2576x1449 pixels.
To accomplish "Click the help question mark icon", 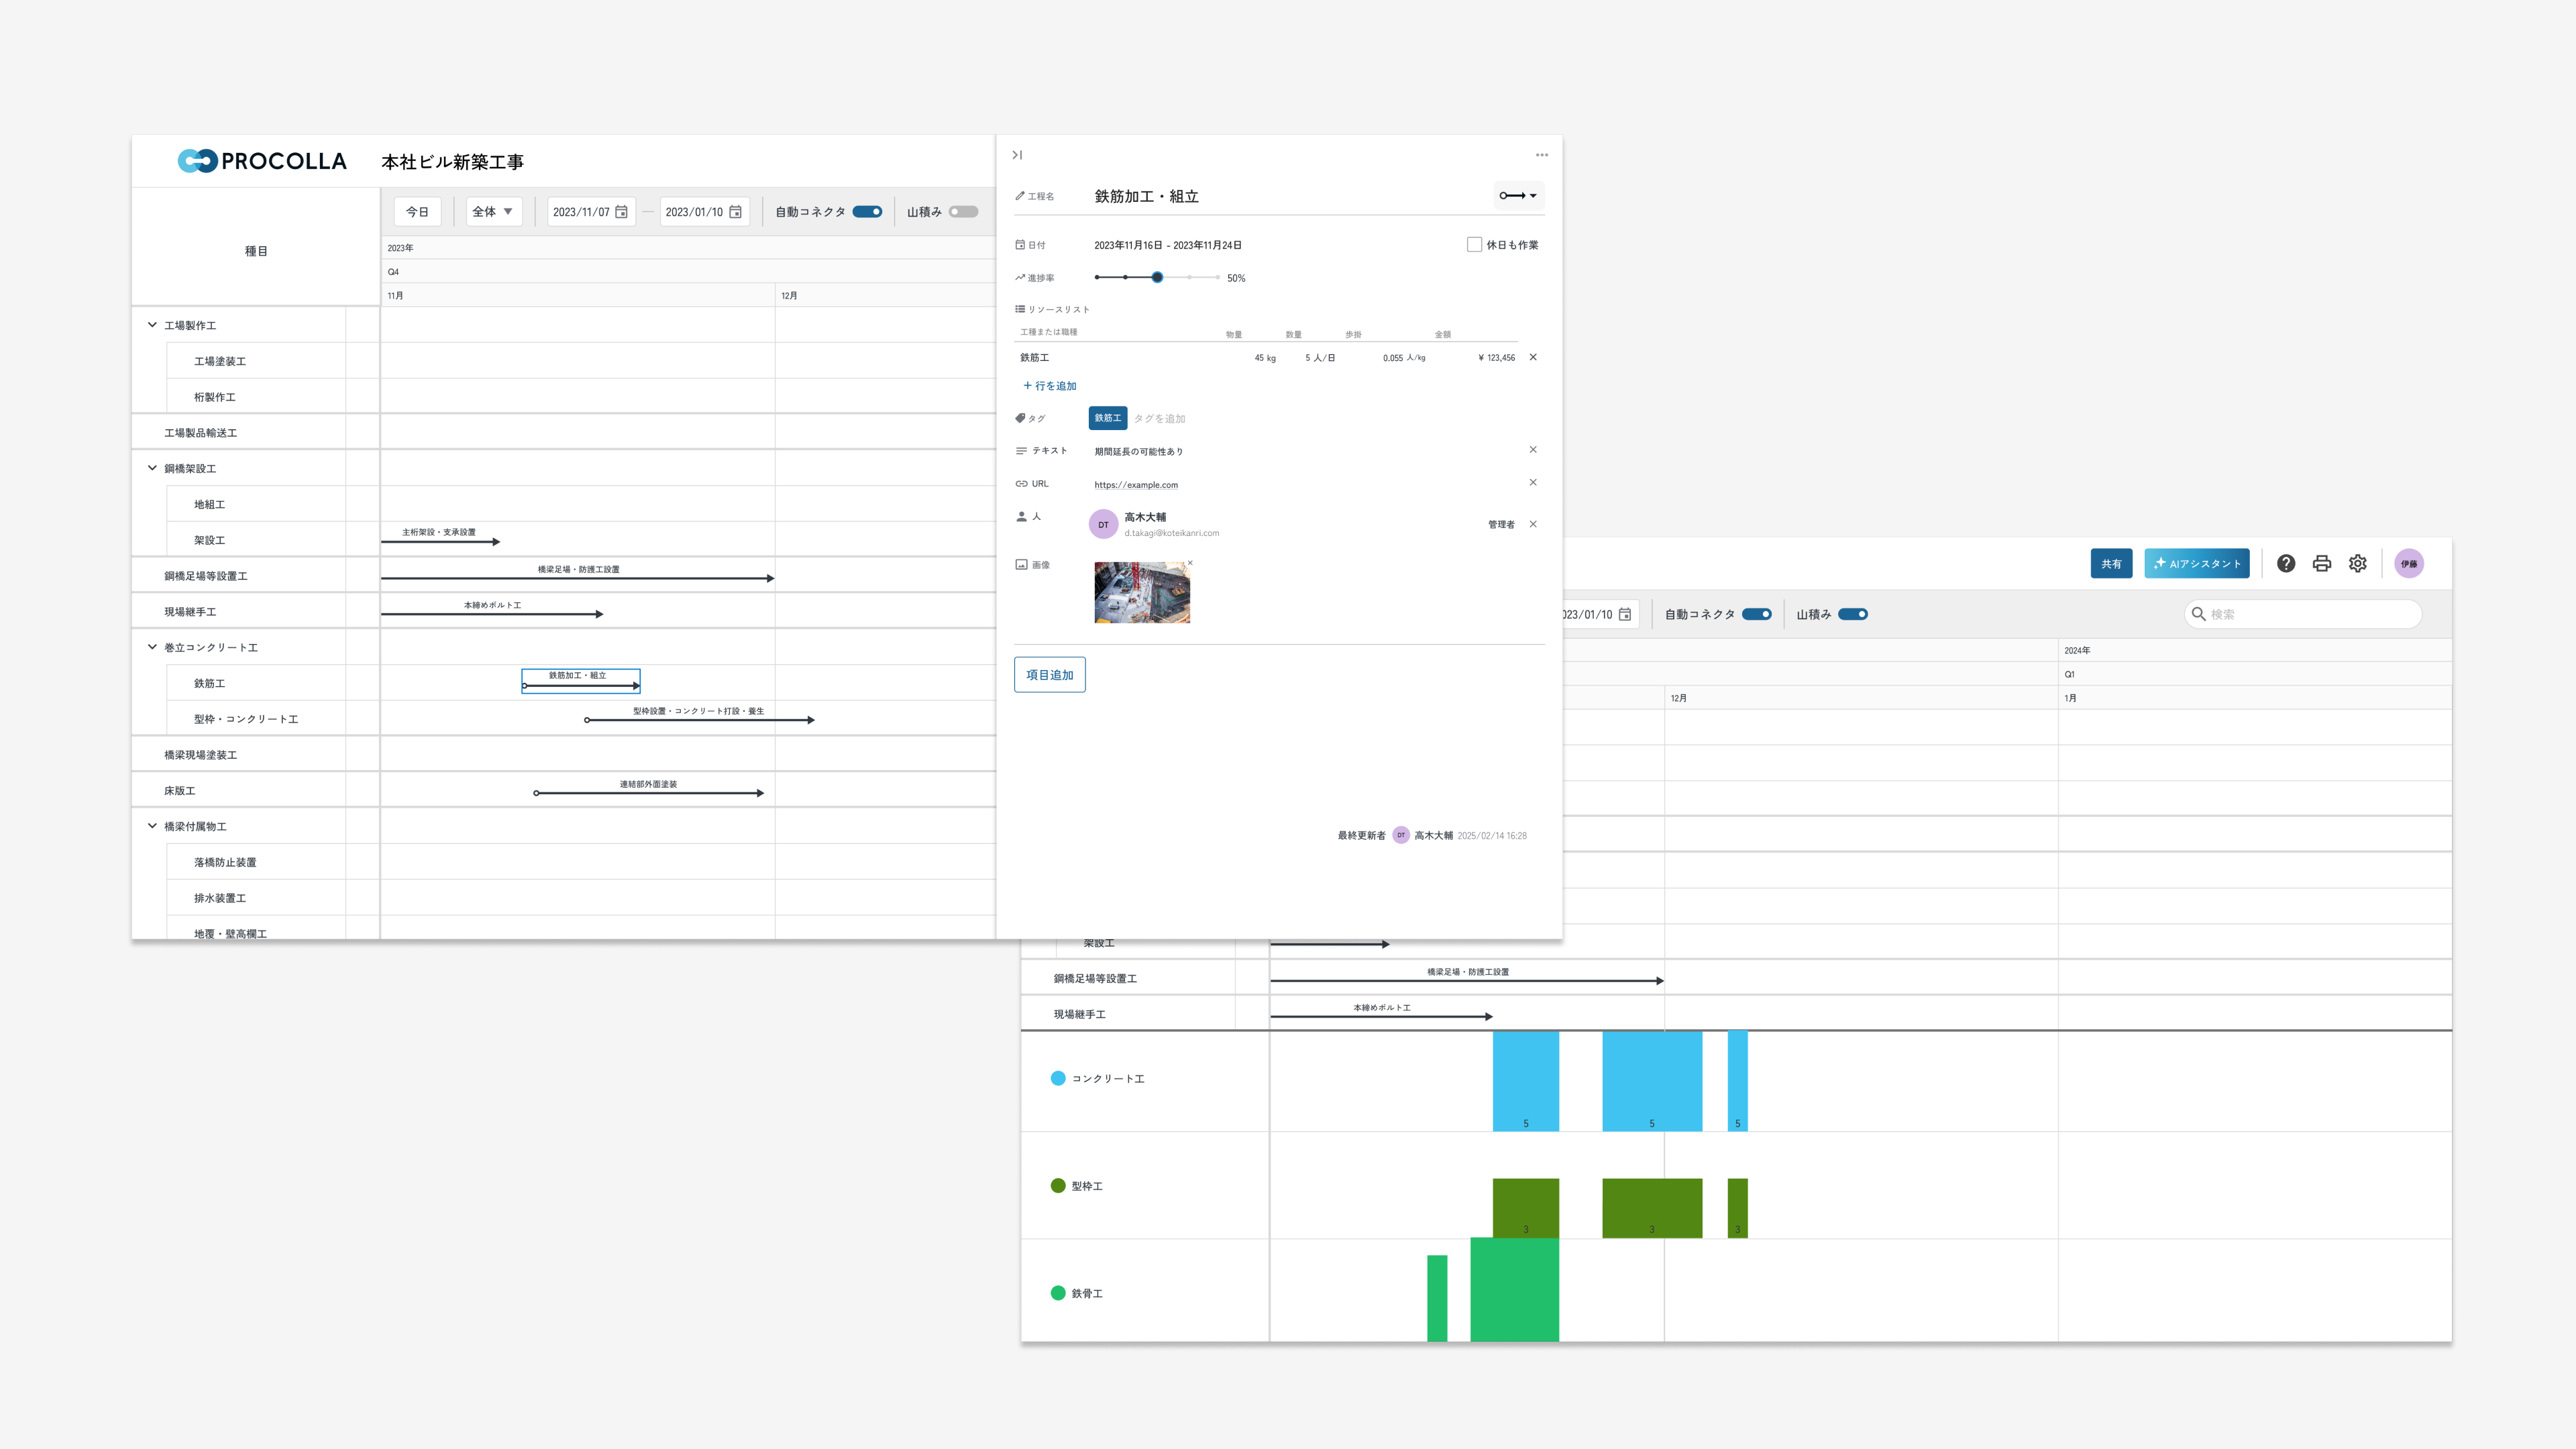I will tap(2286, 564).
